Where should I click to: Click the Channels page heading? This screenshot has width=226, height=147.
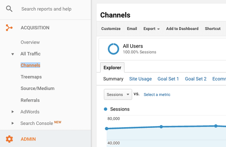pyautogui.click(x=115, y=15)
